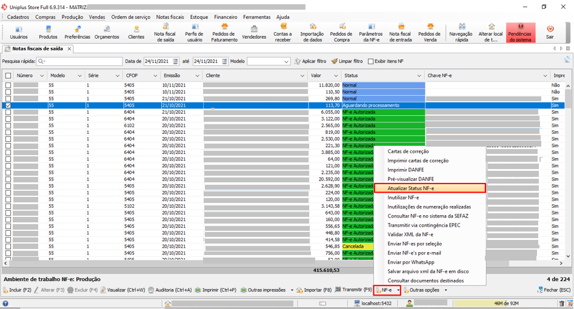The height and width of the screenshot is (309, 574).
Task: Check the row with value 269,80
Action: [8, 99]
